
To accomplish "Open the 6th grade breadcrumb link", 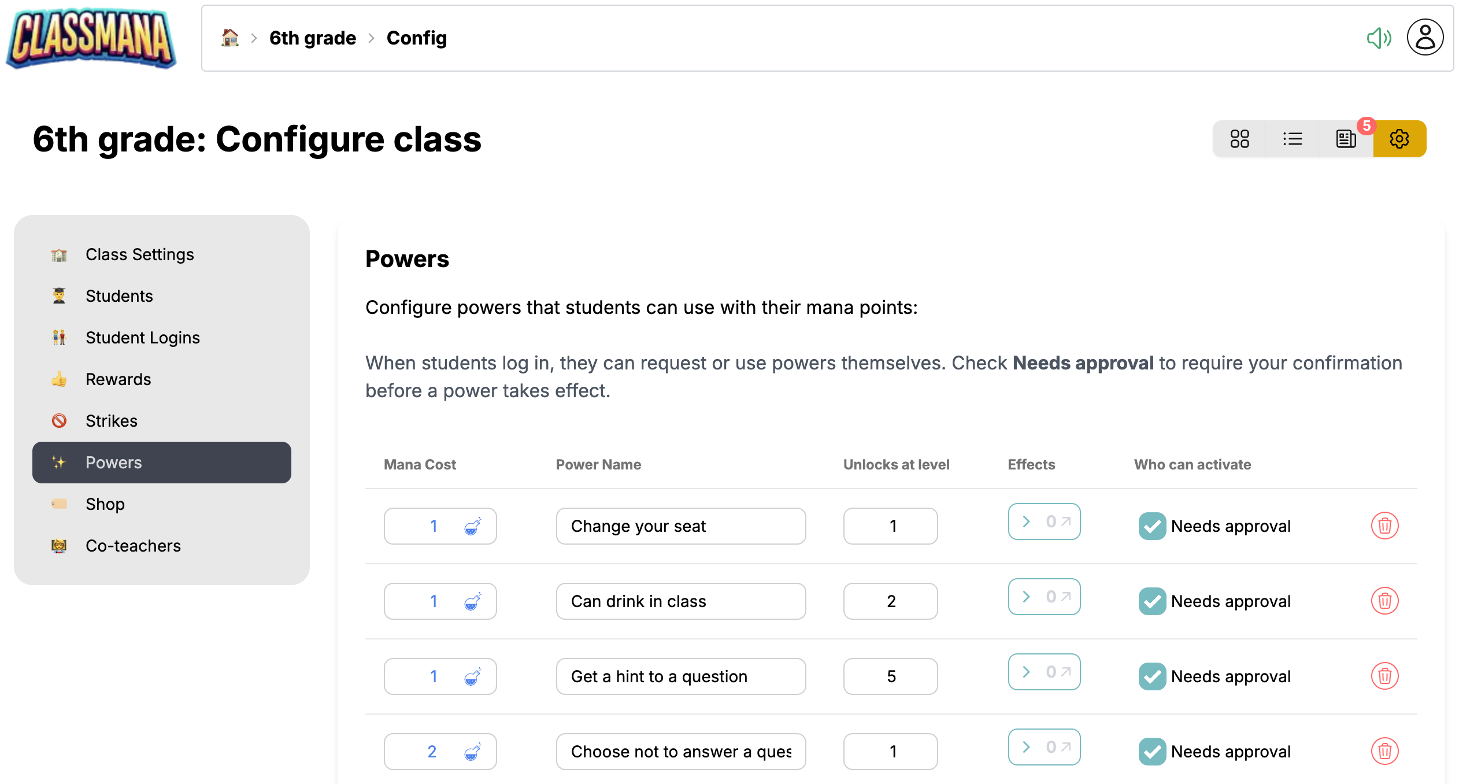I will (x=313, y=37).
